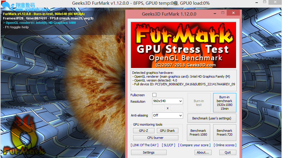Screen dimensions: 282x158
Task: Click the OpenGL renderer (main graphics card) line
Action: tap(181, 76)
